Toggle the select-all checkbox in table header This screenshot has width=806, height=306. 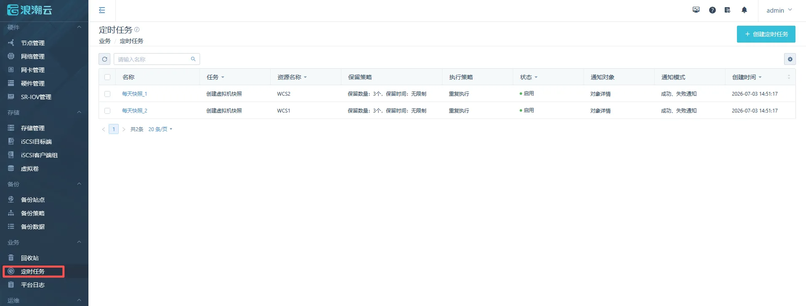tap(107, 77)
